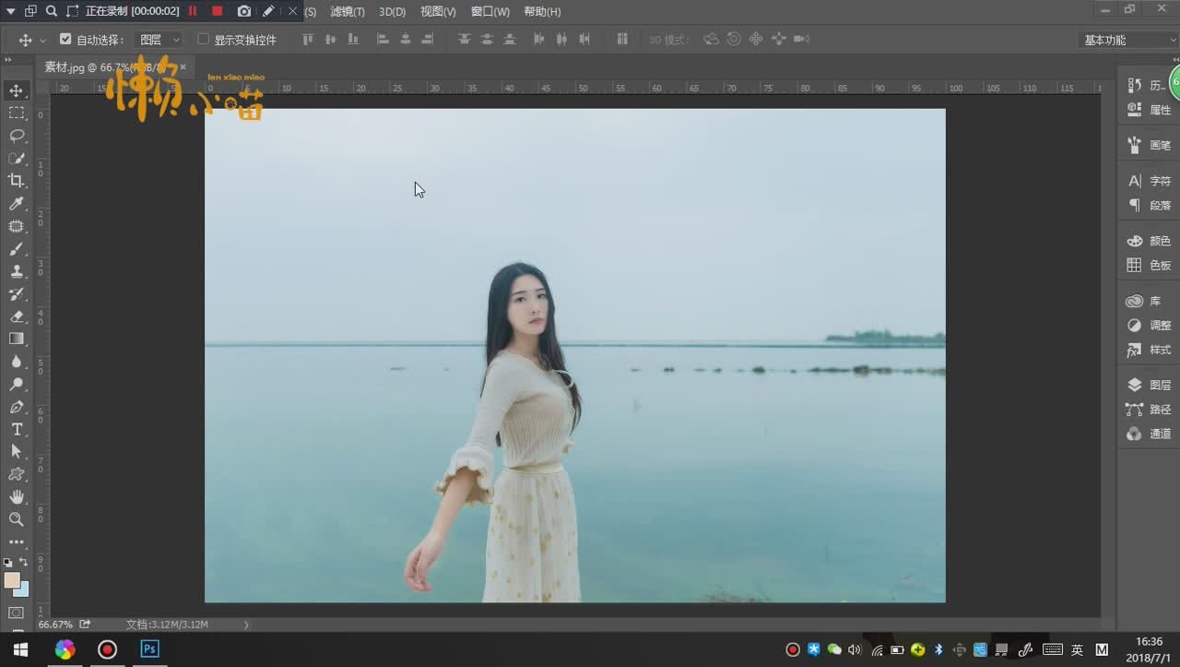
Task: Open the 窗口(W) menu
Action: [490, 12]
